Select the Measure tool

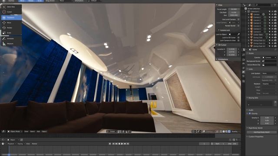coord(12,44)
